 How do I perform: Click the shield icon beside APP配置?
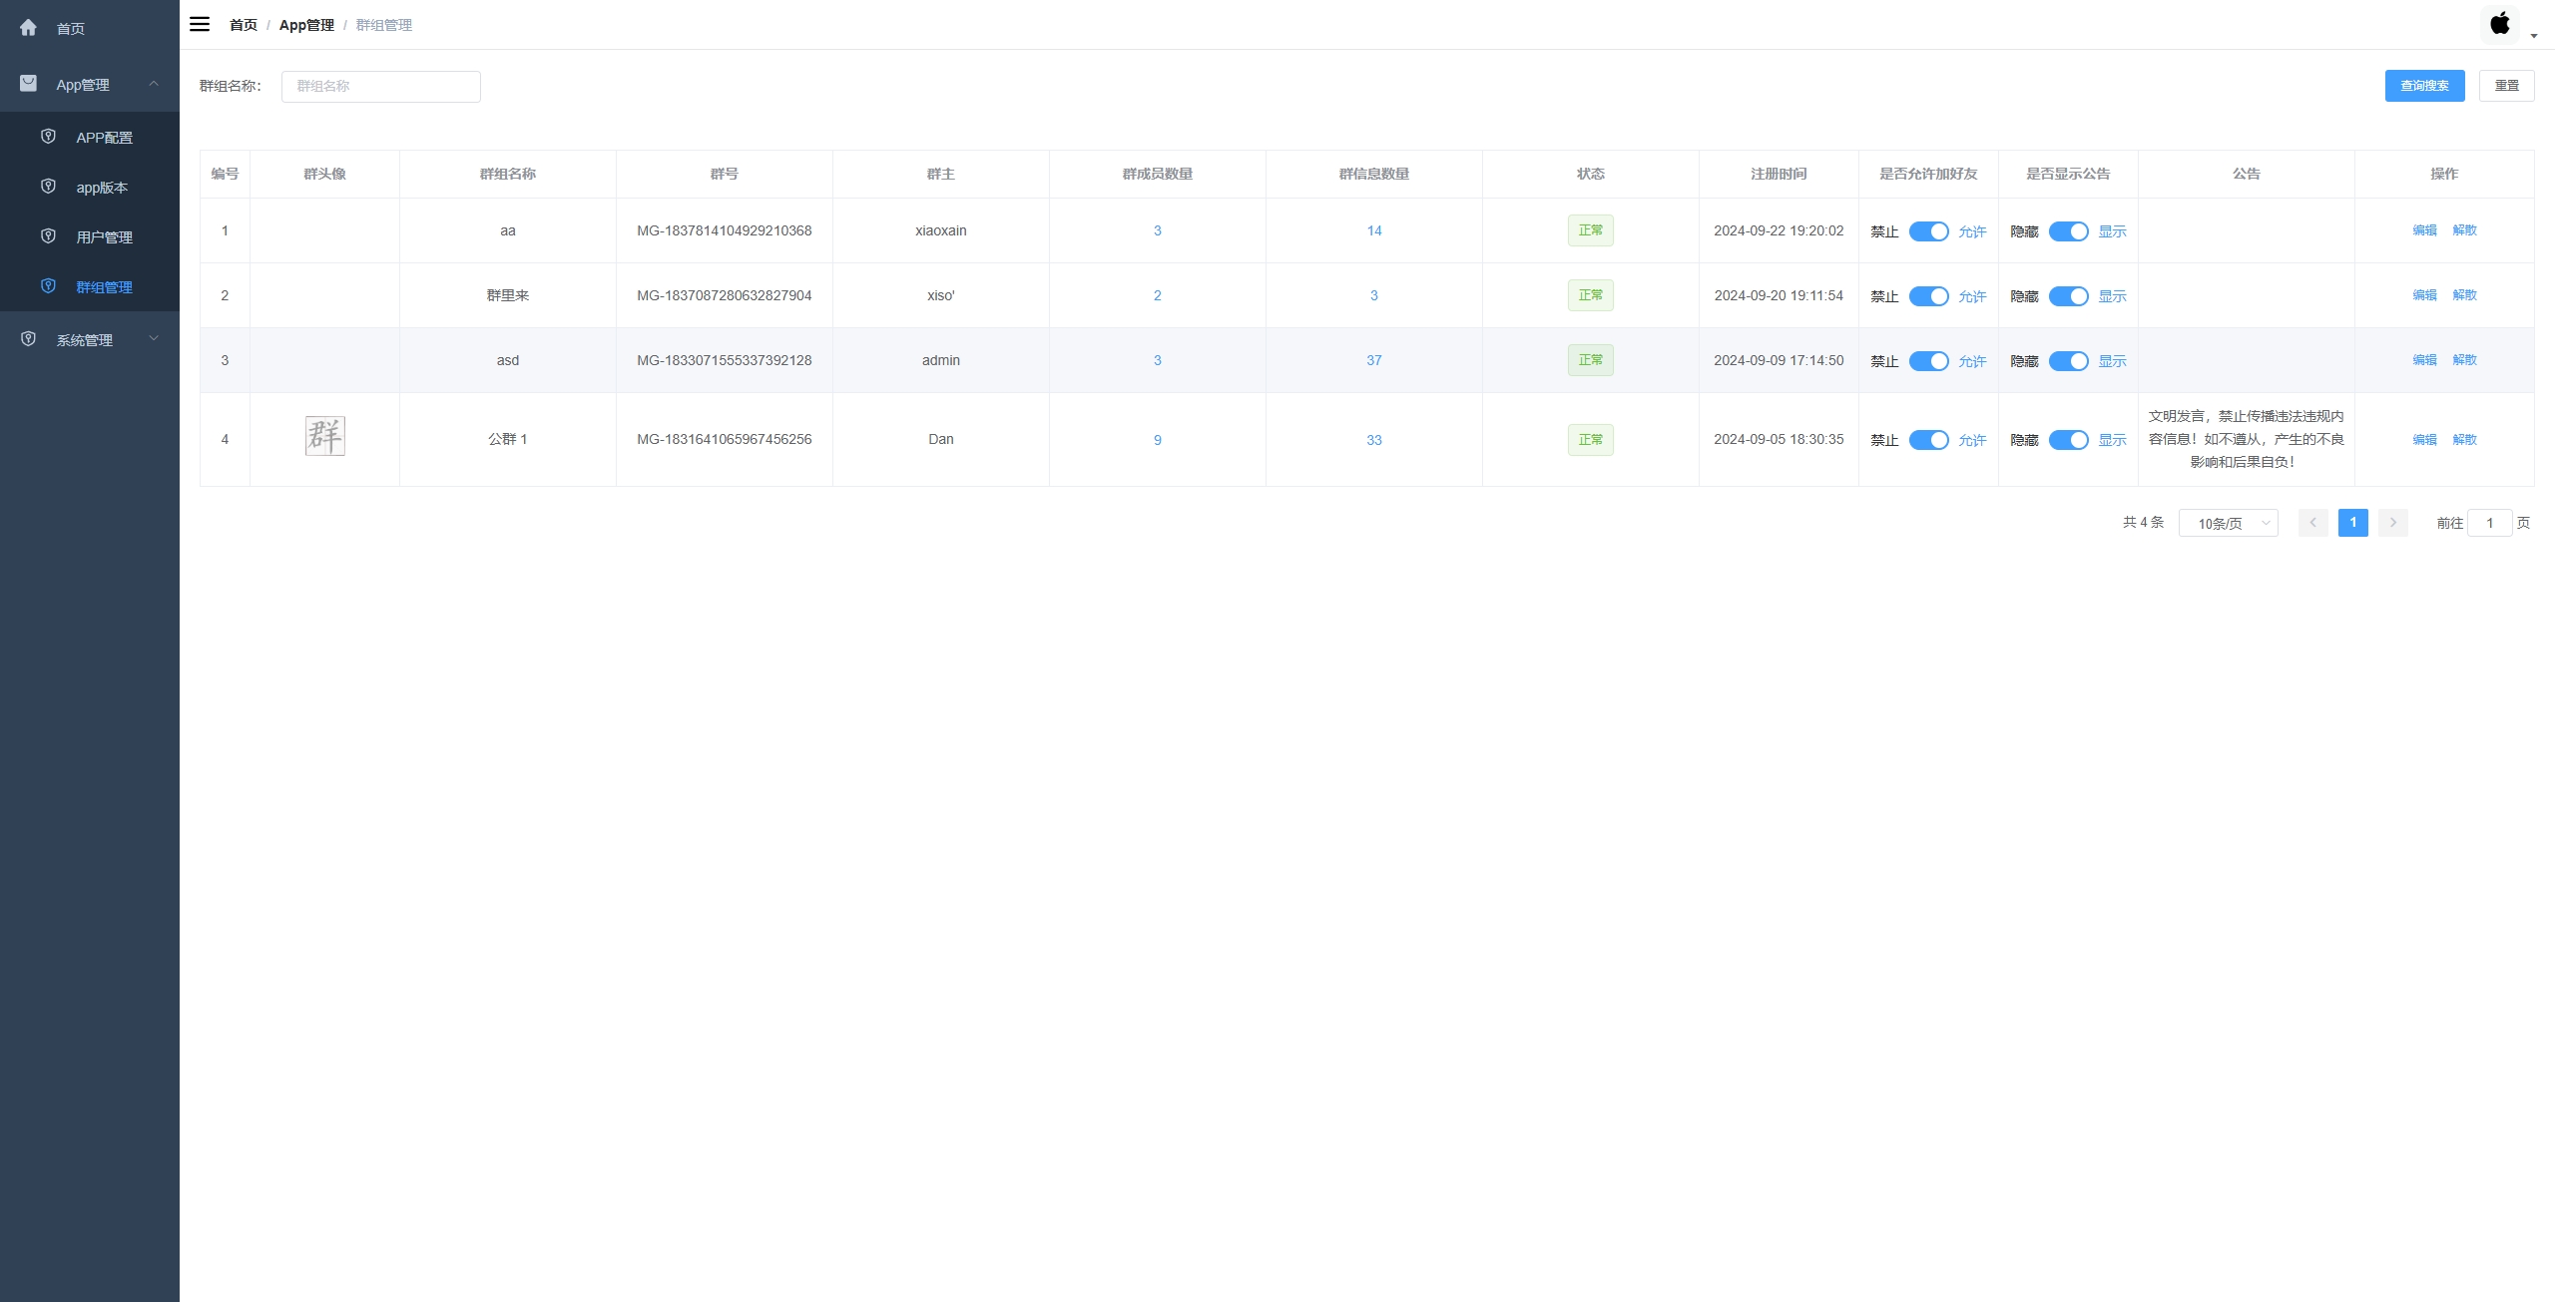pos(48,137)
